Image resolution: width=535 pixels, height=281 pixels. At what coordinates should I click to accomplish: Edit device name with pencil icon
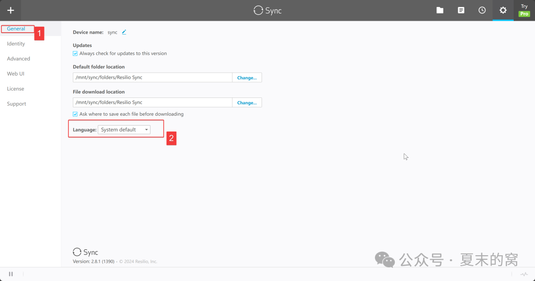click(124, 32)
